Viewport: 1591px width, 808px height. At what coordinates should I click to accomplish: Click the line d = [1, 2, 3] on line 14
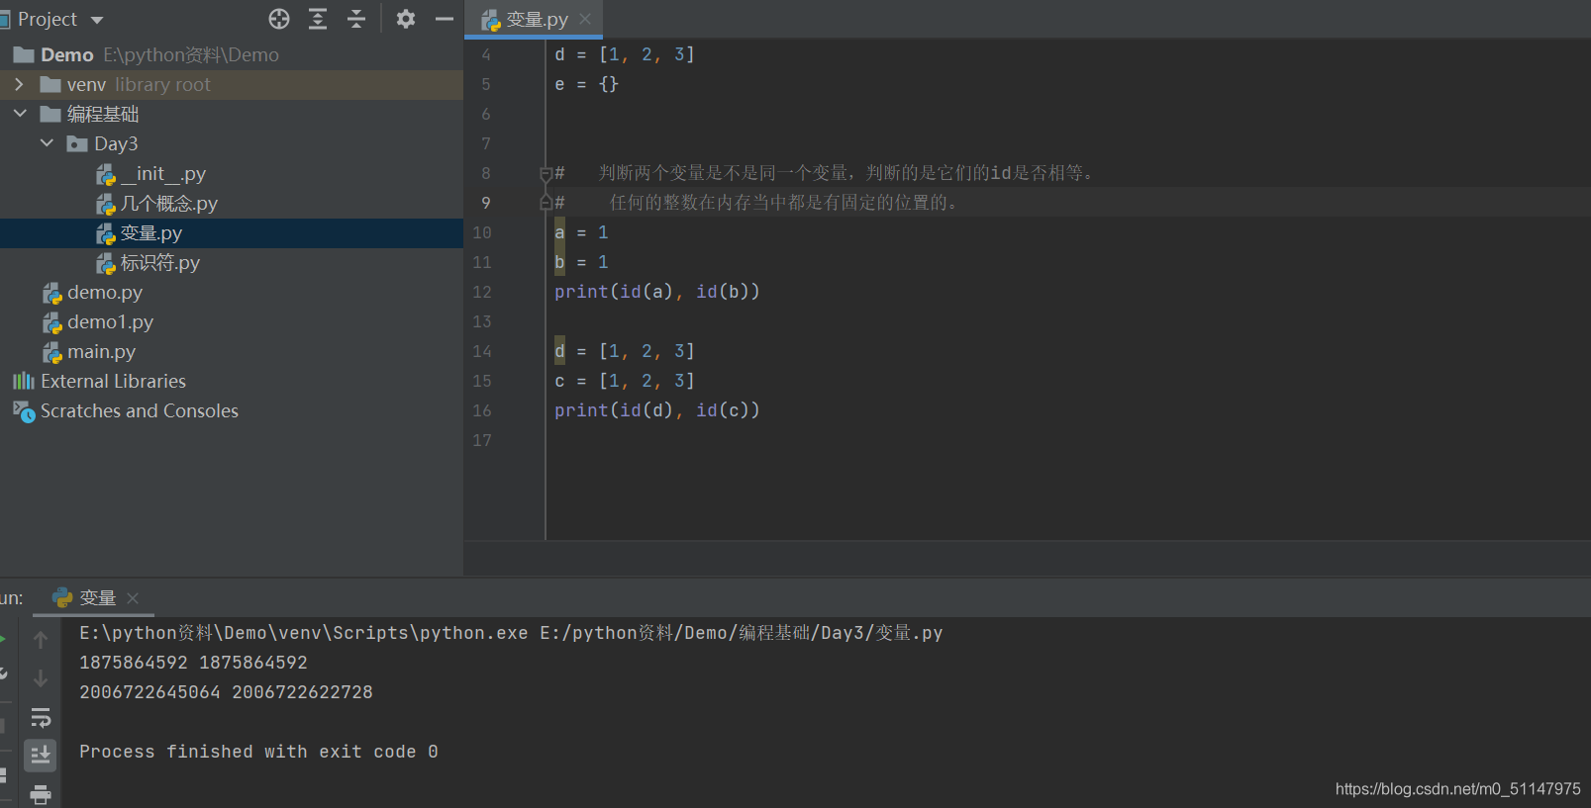[x=624, y=351]
